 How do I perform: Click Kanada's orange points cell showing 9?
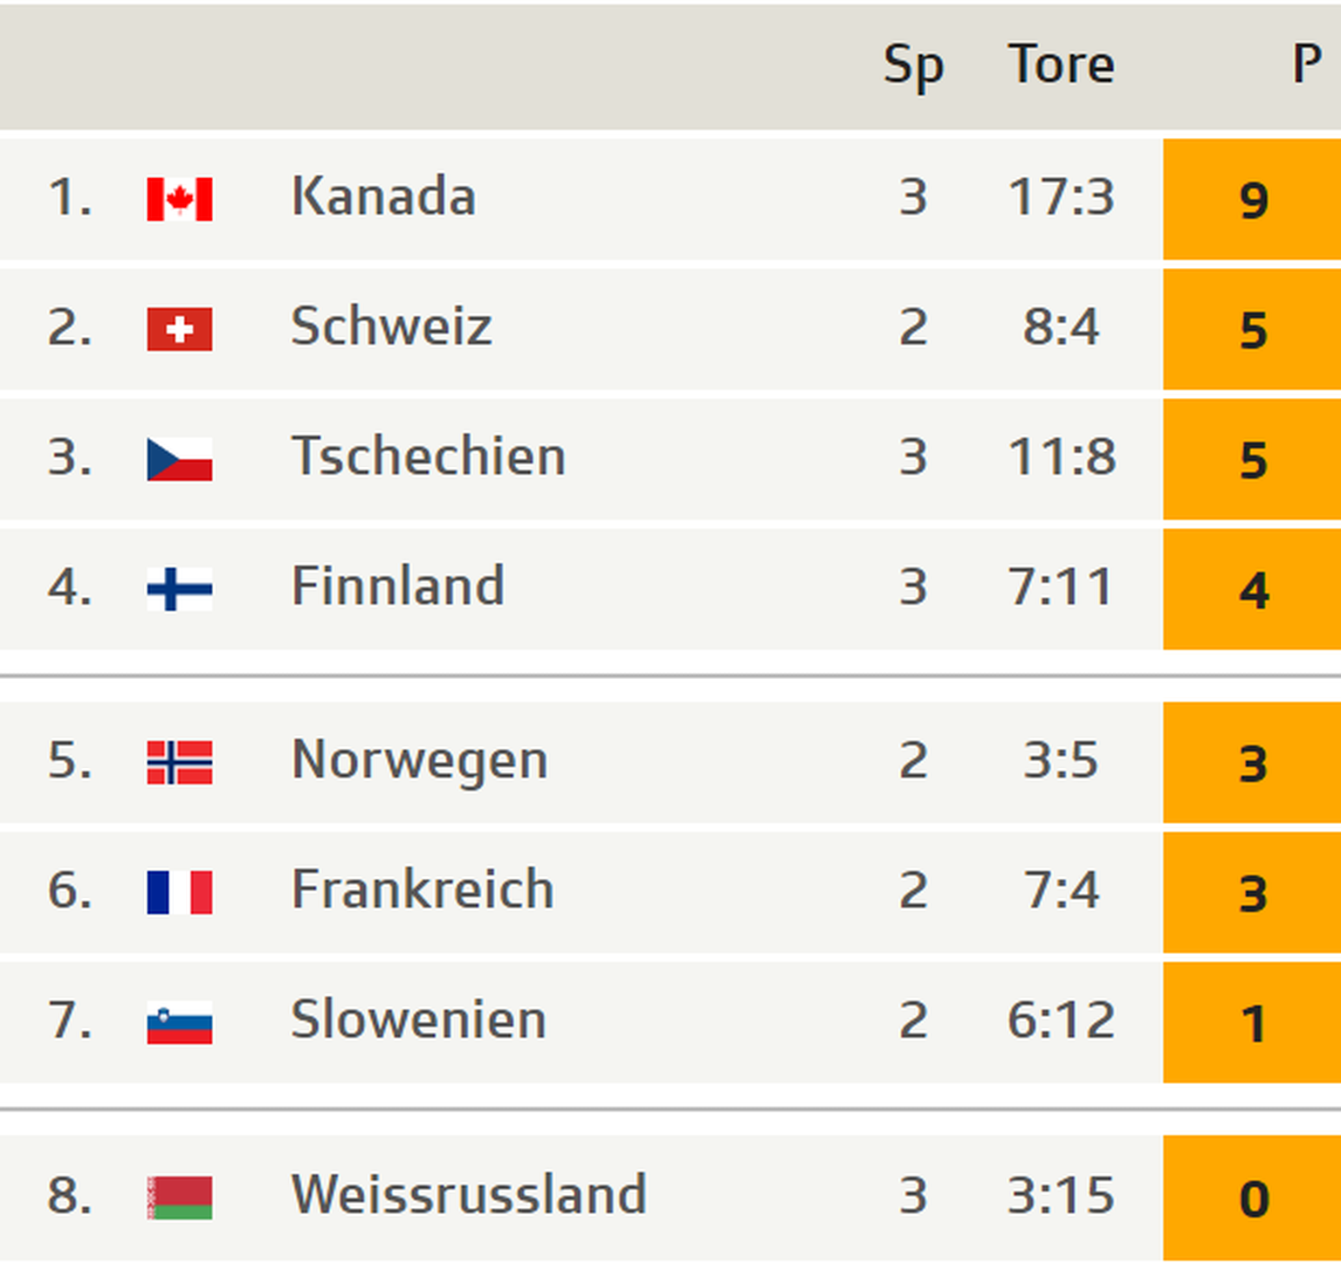tap(1252, 200)
